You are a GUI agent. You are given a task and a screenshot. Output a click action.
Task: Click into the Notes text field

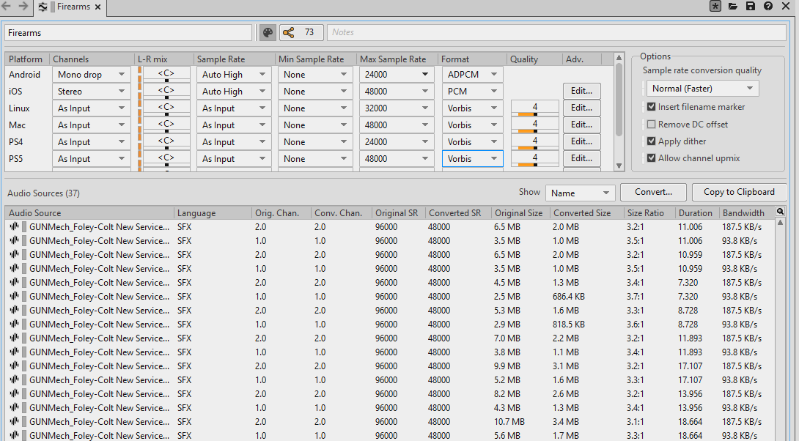coord(557,33)
